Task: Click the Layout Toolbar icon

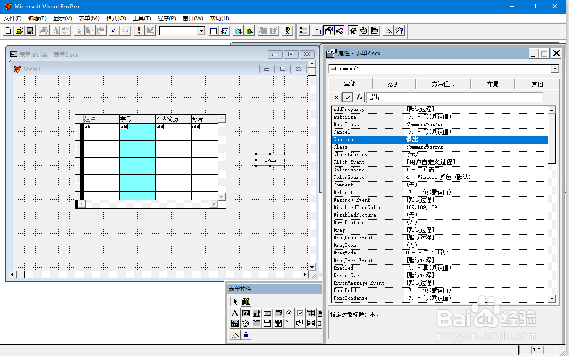Action: point(375,31)
